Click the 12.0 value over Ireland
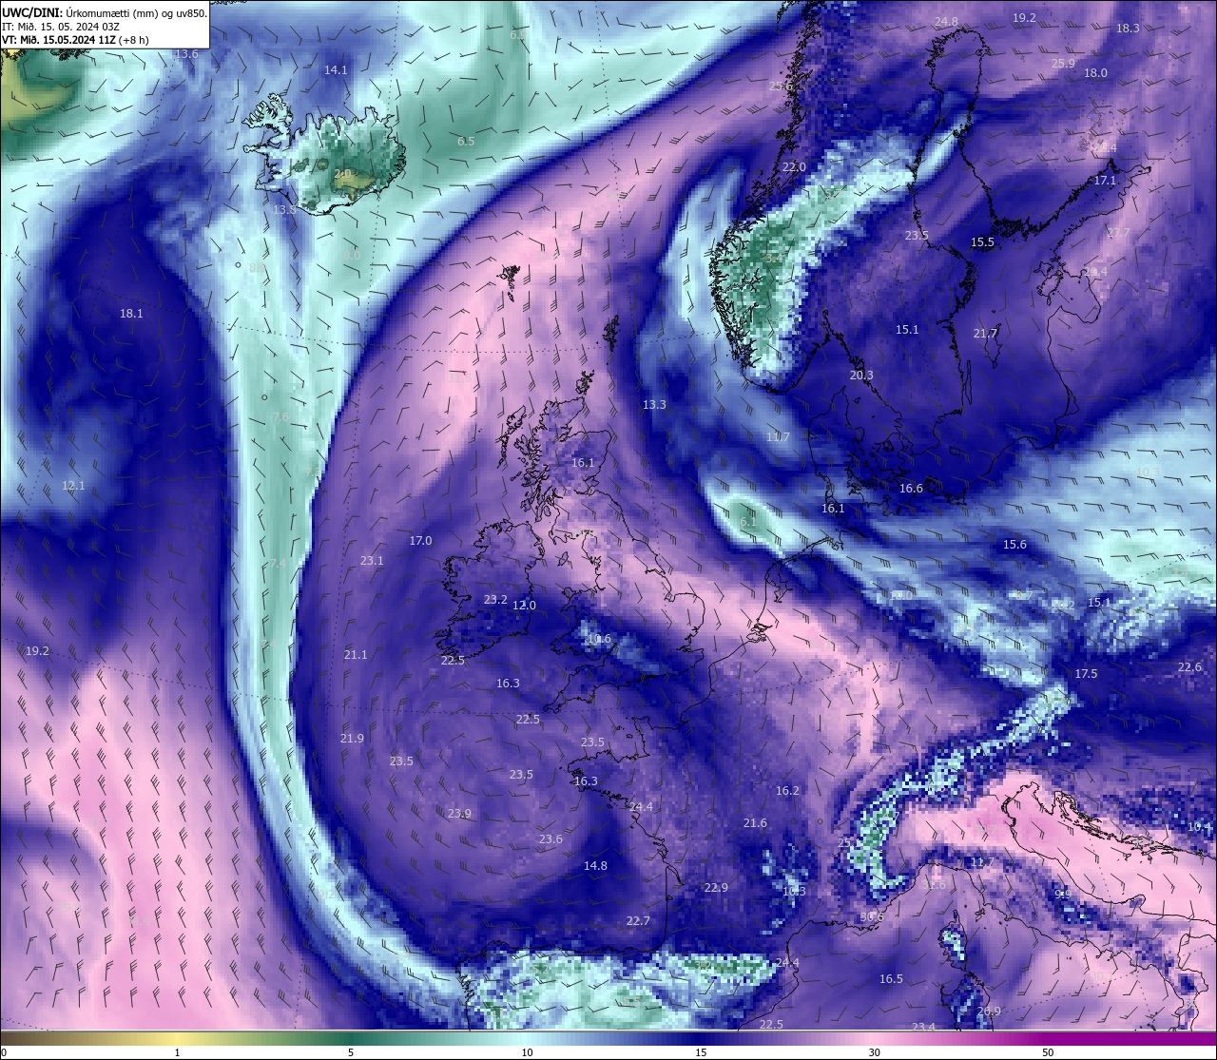Screen dimensions: 1217x1060 tap(524, 606)
